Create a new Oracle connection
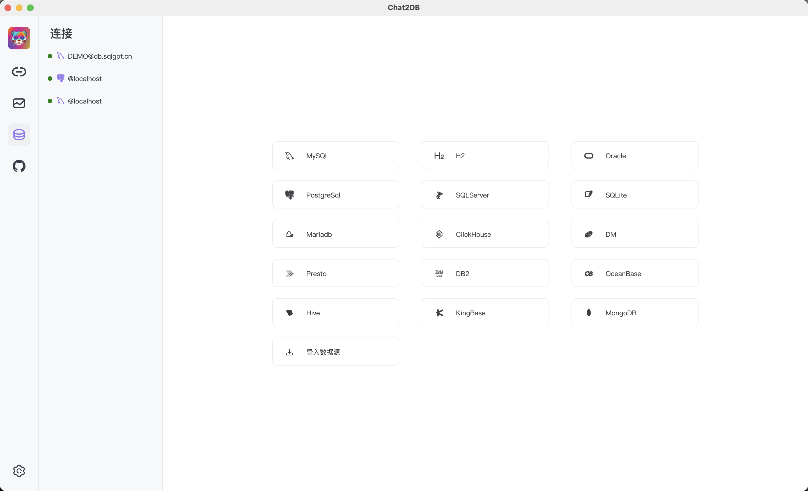808x491 pixels. click(635, 155)
